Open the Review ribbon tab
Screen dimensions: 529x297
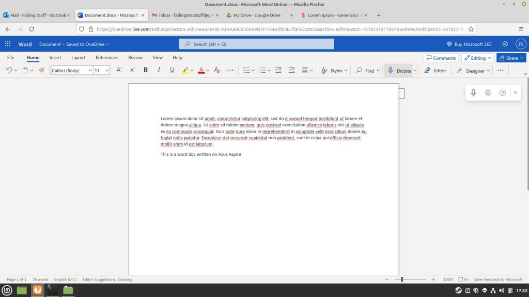[135, 57]
